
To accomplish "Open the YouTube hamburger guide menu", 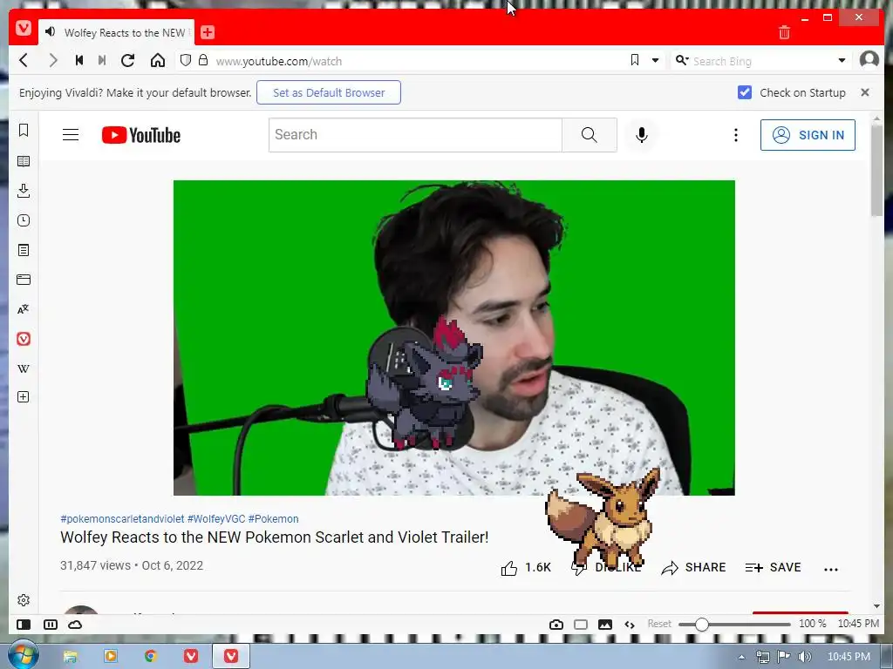I will click(71, 135).
